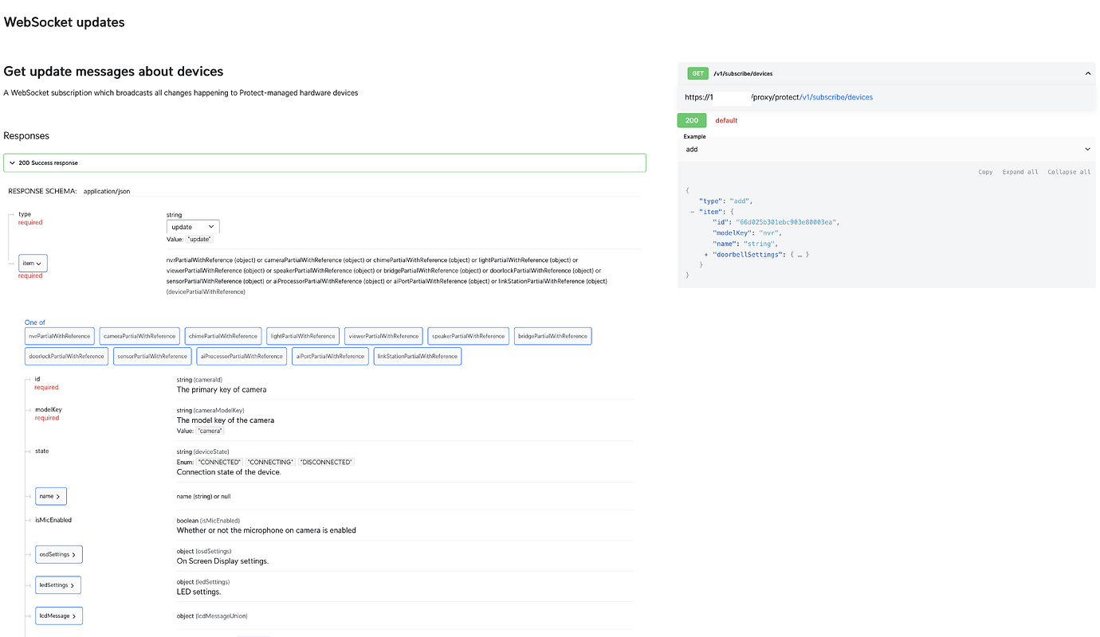Copy the example JSON response
Image resolution: width=1100 pixels, height=637 pixels.
(985, 170)
